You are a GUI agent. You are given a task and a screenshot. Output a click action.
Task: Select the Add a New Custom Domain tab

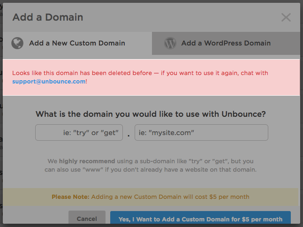(x=77, y=43)
